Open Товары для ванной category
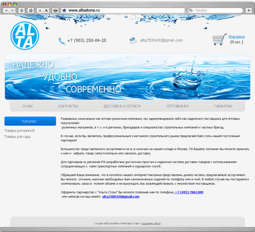Viewport: 255px width, 232px height. [19, 131]
